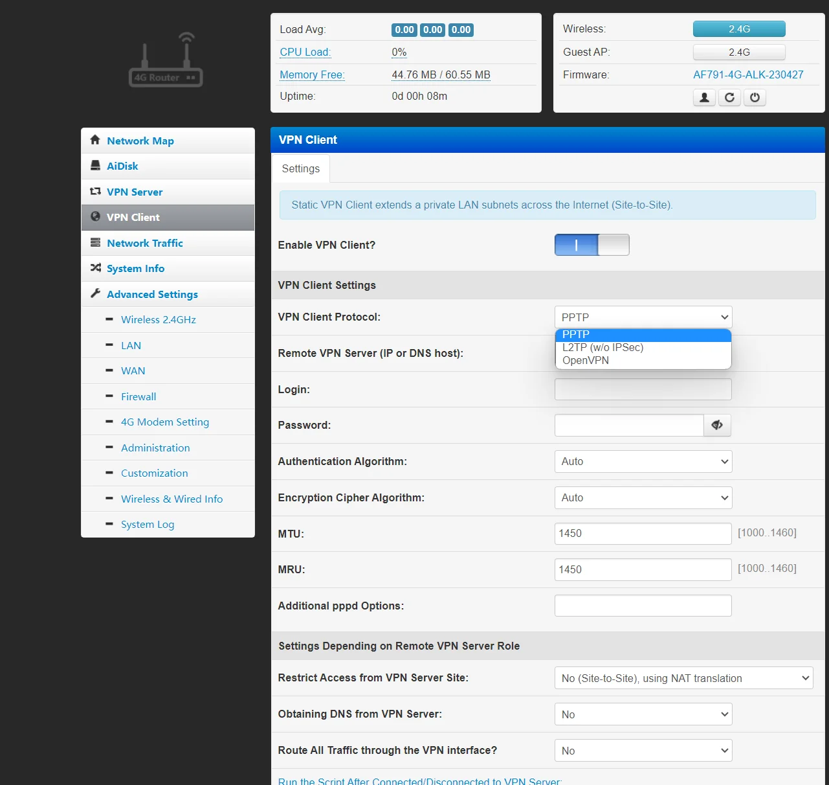Open the VPN Client Protocol dropdown
Screen dimensions: 829x785
(x=643, y=317)
